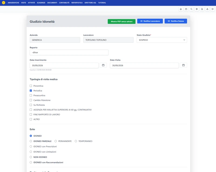Open the DOCUMENTI menu

[x=52, y=3]
